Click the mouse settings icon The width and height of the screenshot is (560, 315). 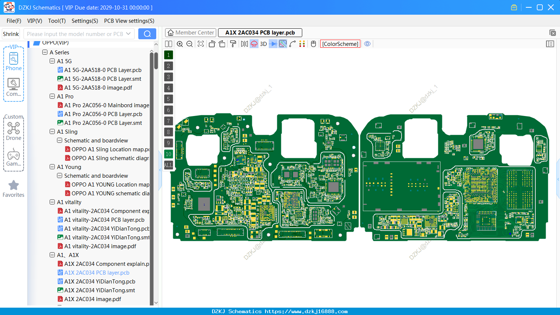click(x=313, y=44)
